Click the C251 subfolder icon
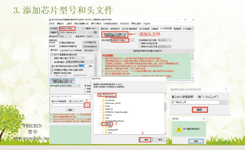Screen dimensions: 245x150 [x=106, y=133]
